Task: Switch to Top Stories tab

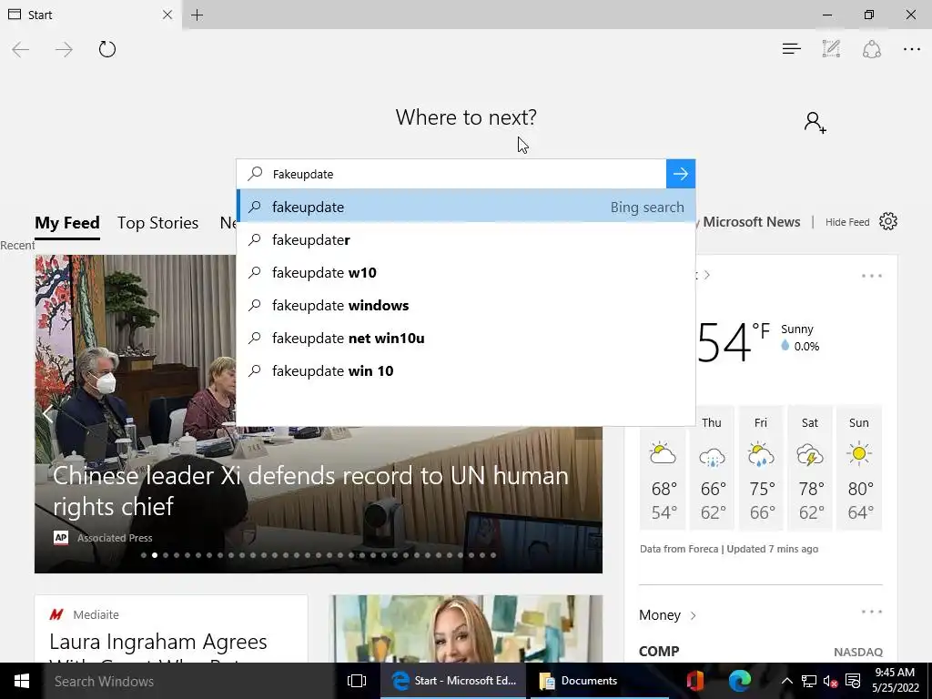Action: point(157,223)
